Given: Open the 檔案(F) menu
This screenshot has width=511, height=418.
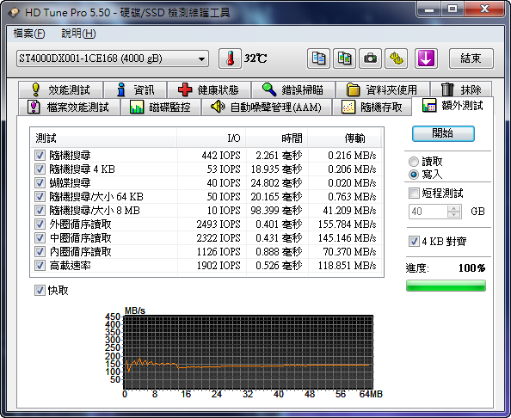Looking at the screenshot, I should pos(29,34).
